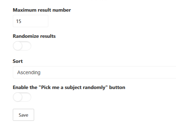176x130 pixels.
Task: Save the current settings
Action: tap(23, 115)
